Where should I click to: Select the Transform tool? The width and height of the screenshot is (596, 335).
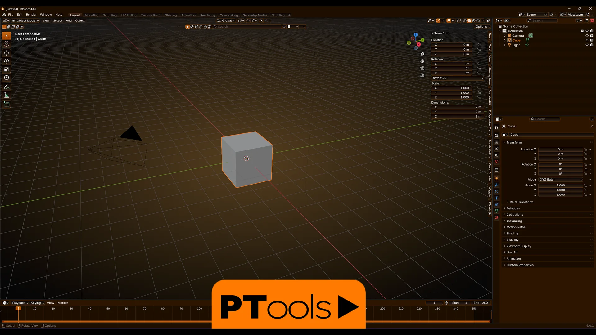point(7,78)
